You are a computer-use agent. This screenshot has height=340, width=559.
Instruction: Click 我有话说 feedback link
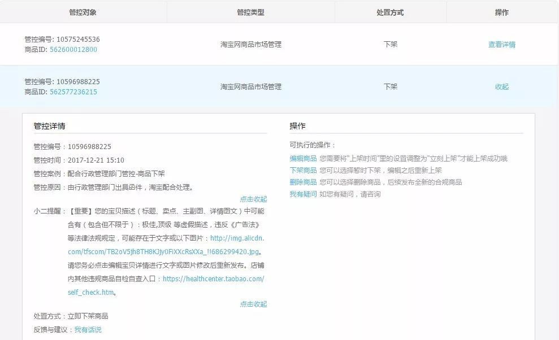[x=88, y=330]
